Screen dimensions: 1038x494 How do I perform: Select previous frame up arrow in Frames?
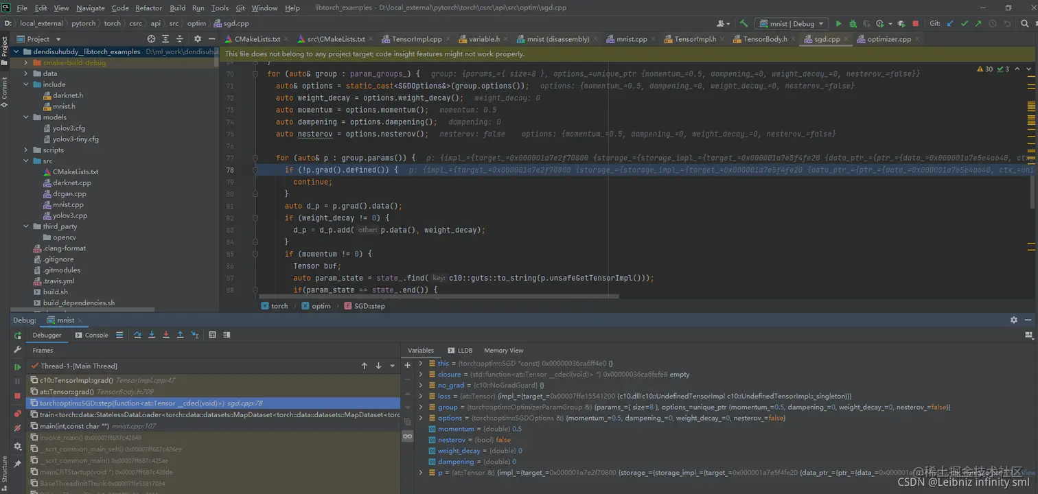(x=365, y=366)
